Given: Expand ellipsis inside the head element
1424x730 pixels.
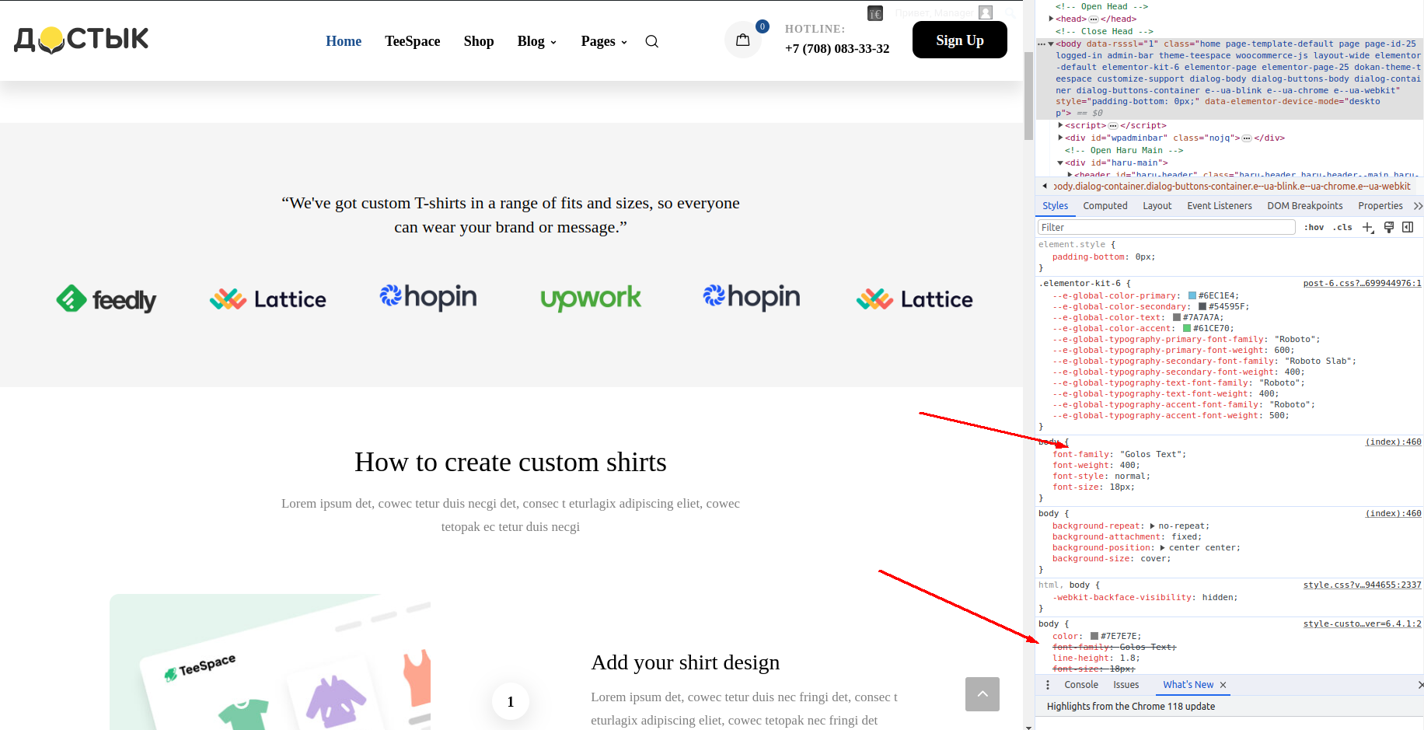Looking at the screenshot, I should (1094, 19).
